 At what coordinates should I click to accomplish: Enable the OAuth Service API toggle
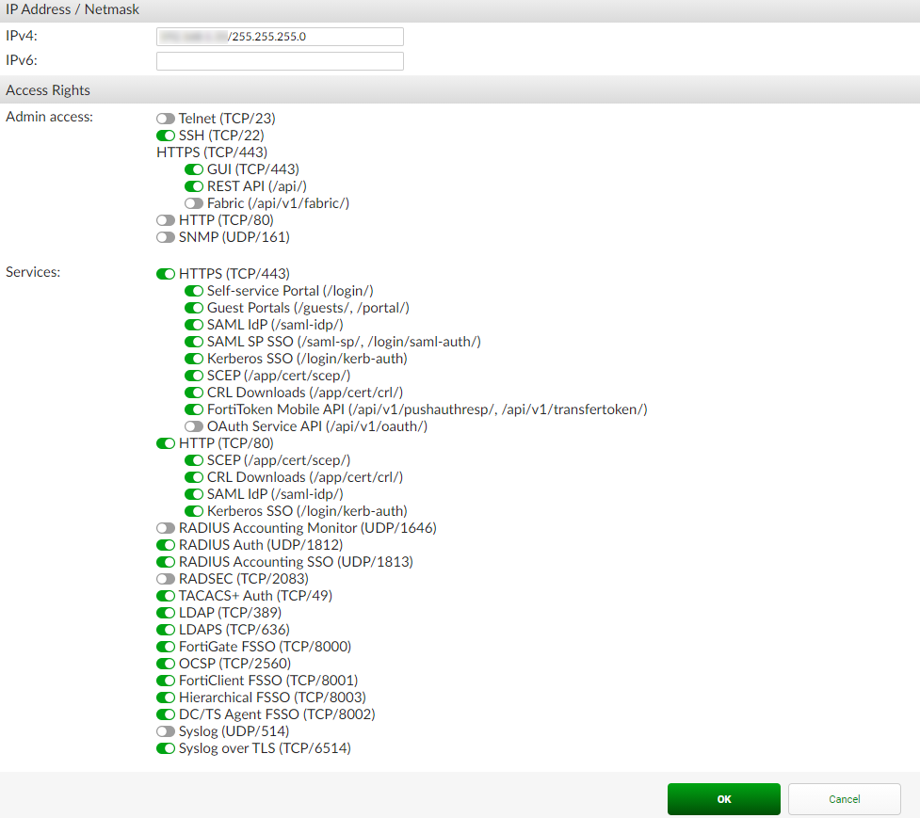pyautogui.click(x=194, y=425)
